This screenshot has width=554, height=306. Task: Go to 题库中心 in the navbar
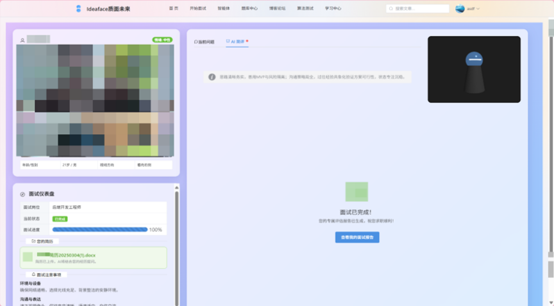[249, 9]
